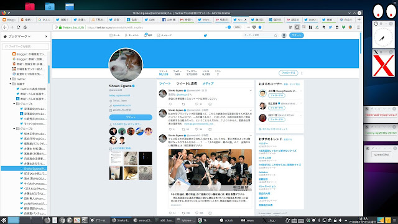Click フォローする on Shoko Egawa profile
Screen dimensions: 398x224
288,73
